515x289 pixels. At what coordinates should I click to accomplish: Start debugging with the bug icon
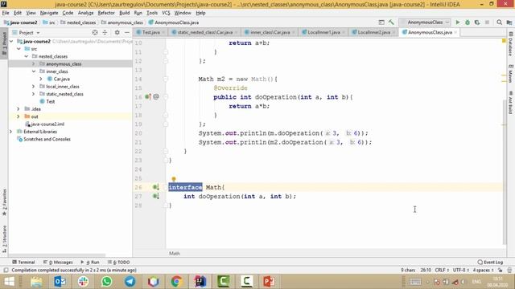pos(468,22)
